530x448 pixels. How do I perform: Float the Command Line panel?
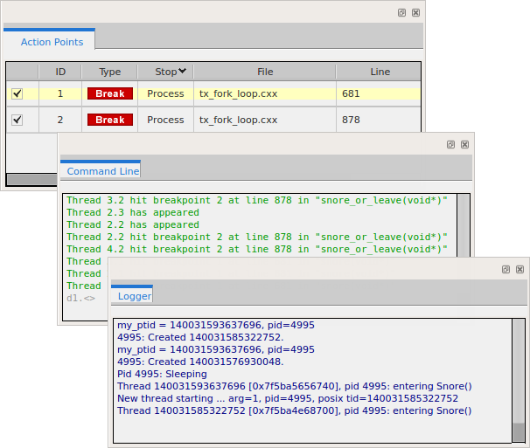(450, 144)
